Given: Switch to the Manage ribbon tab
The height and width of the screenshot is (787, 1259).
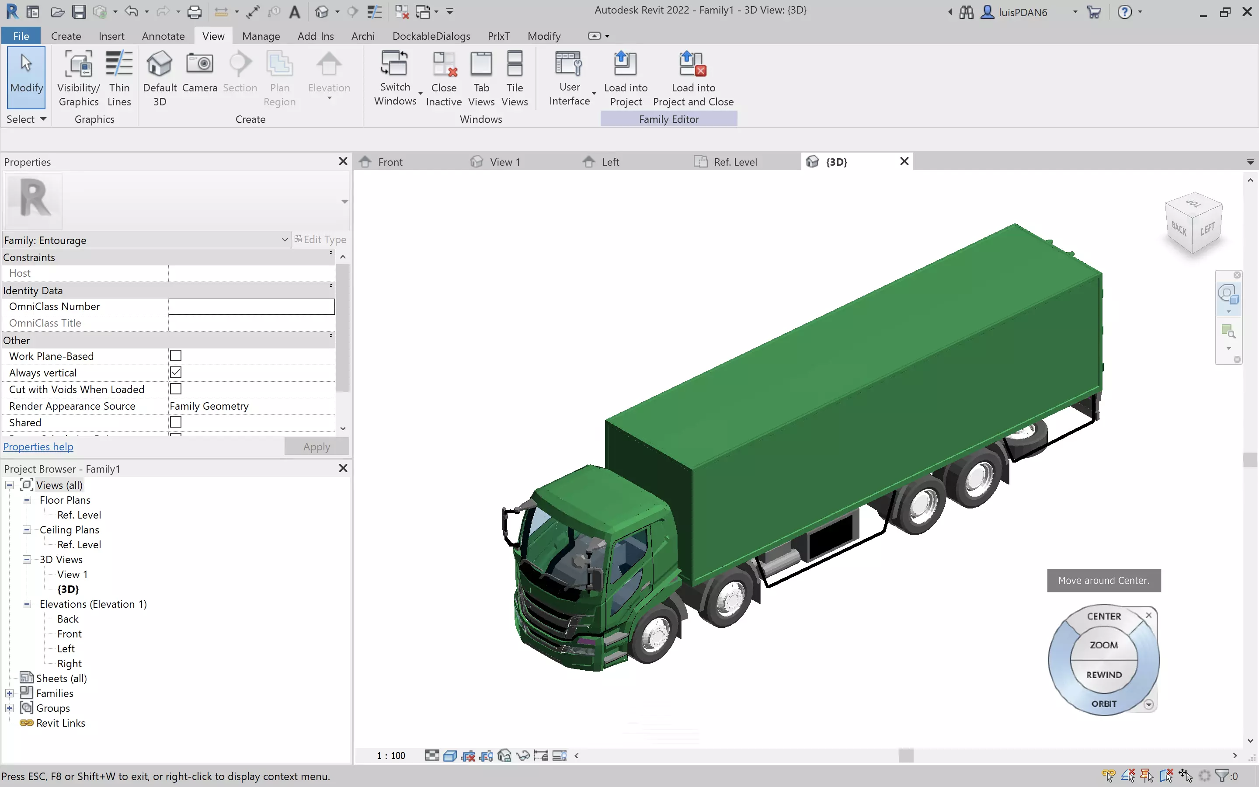Looking at the screenshot, I should click(261, 36).
